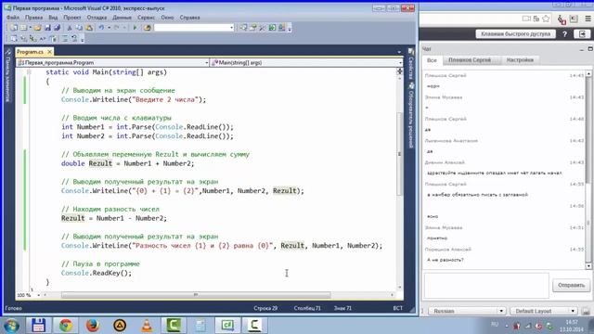Screen dimensions: 594x334
Task: Click the Comment Selection icon in second toolbar
Action: pos(65,38)
